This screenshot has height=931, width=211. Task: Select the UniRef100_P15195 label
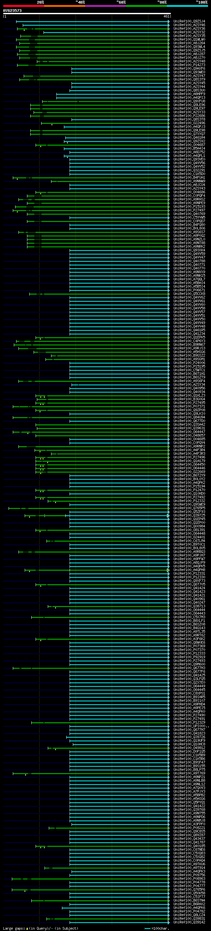click(189, 367)
